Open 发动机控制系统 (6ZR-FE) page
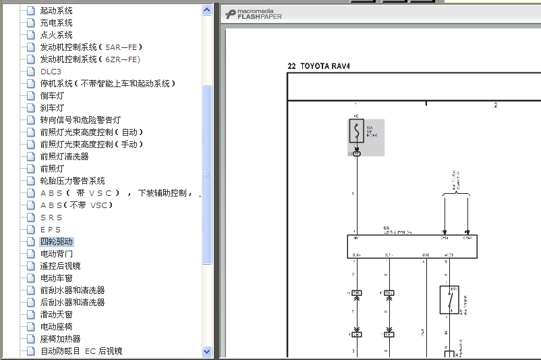The image size is (541, 360). 90,59
